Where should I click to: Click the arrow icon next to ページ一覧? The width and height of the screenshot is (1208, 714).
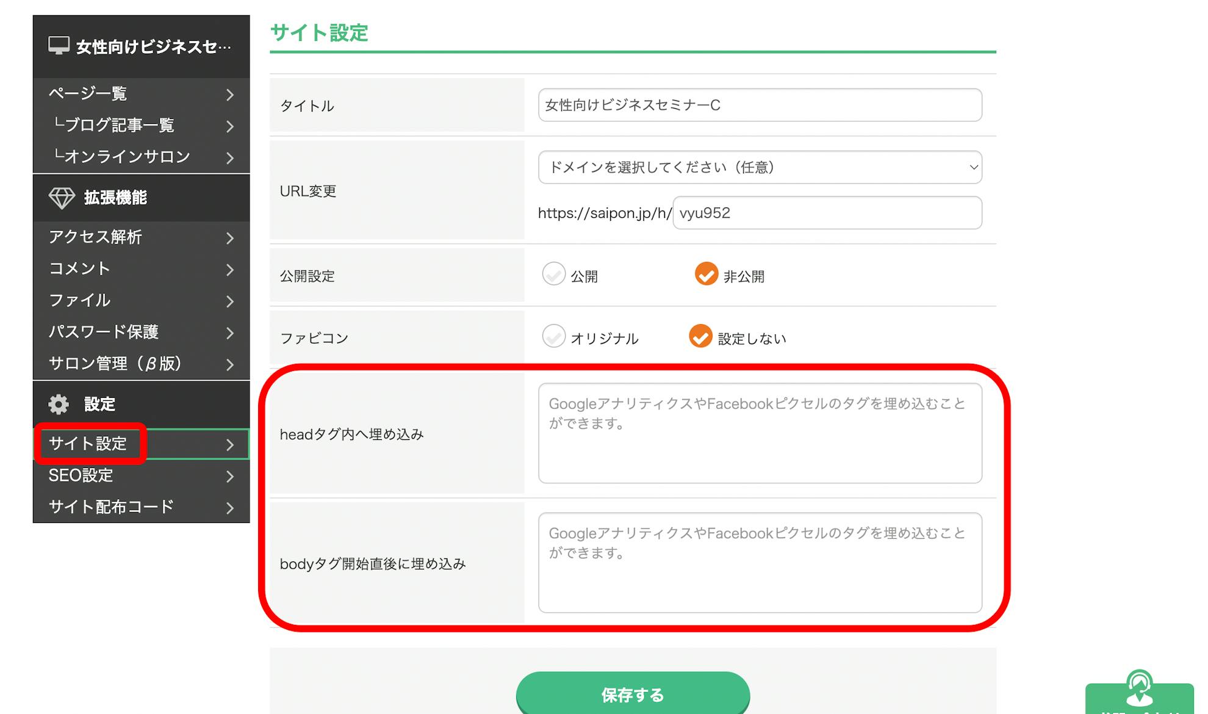pos(229,95)
